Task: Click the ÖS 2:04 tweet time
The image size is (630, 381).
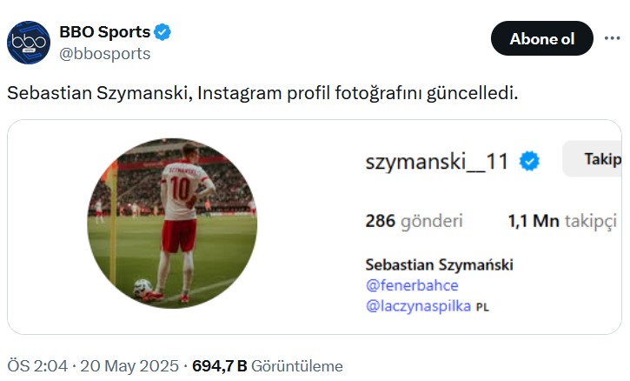Action: [36, 366]
